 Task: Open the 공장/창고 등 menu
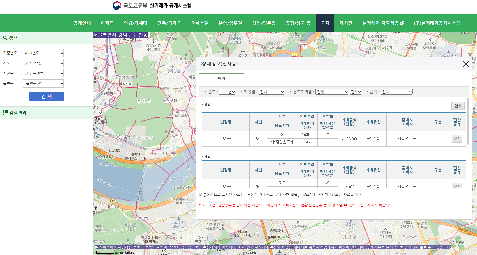pyautogui.click(x=298, y=23)
